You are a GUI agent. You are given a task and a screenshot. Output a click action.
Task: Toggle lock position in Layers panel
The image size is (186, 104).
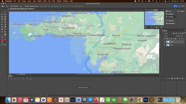click(171, 39)
